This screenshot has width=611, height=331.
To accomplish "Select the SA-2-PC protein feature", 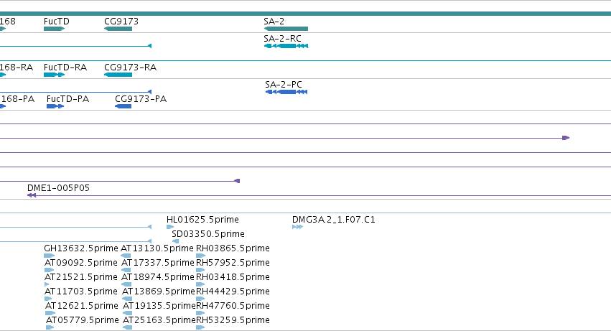I will (286, 92).
